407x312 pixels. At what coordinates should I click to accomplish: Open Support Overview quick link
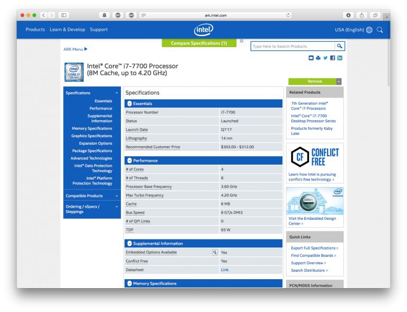click(x=308, y=263)
